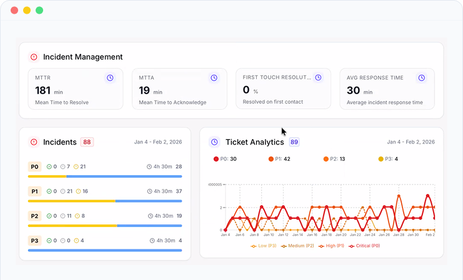Screen dimensions: 463x280
Task: Select the P1 priority badge in Incidents
Action: 34,191
